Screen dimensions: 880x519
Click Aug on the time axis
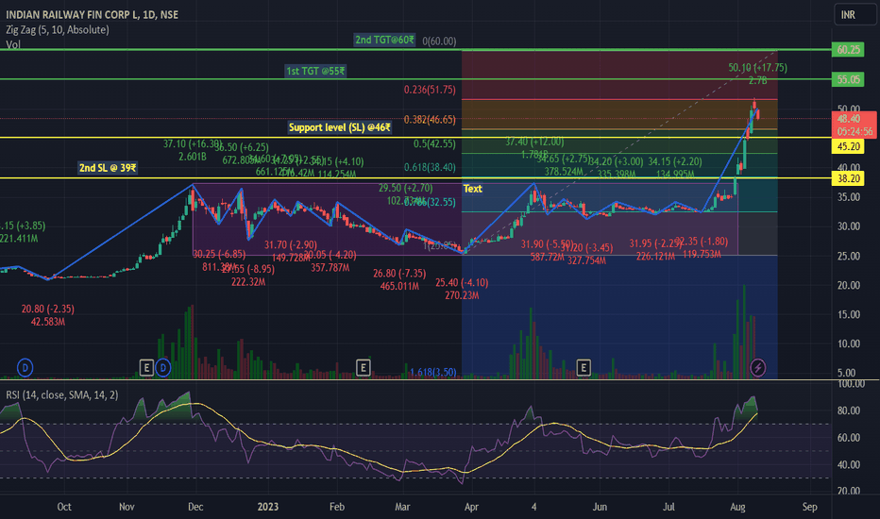click(x=737, y=507)
